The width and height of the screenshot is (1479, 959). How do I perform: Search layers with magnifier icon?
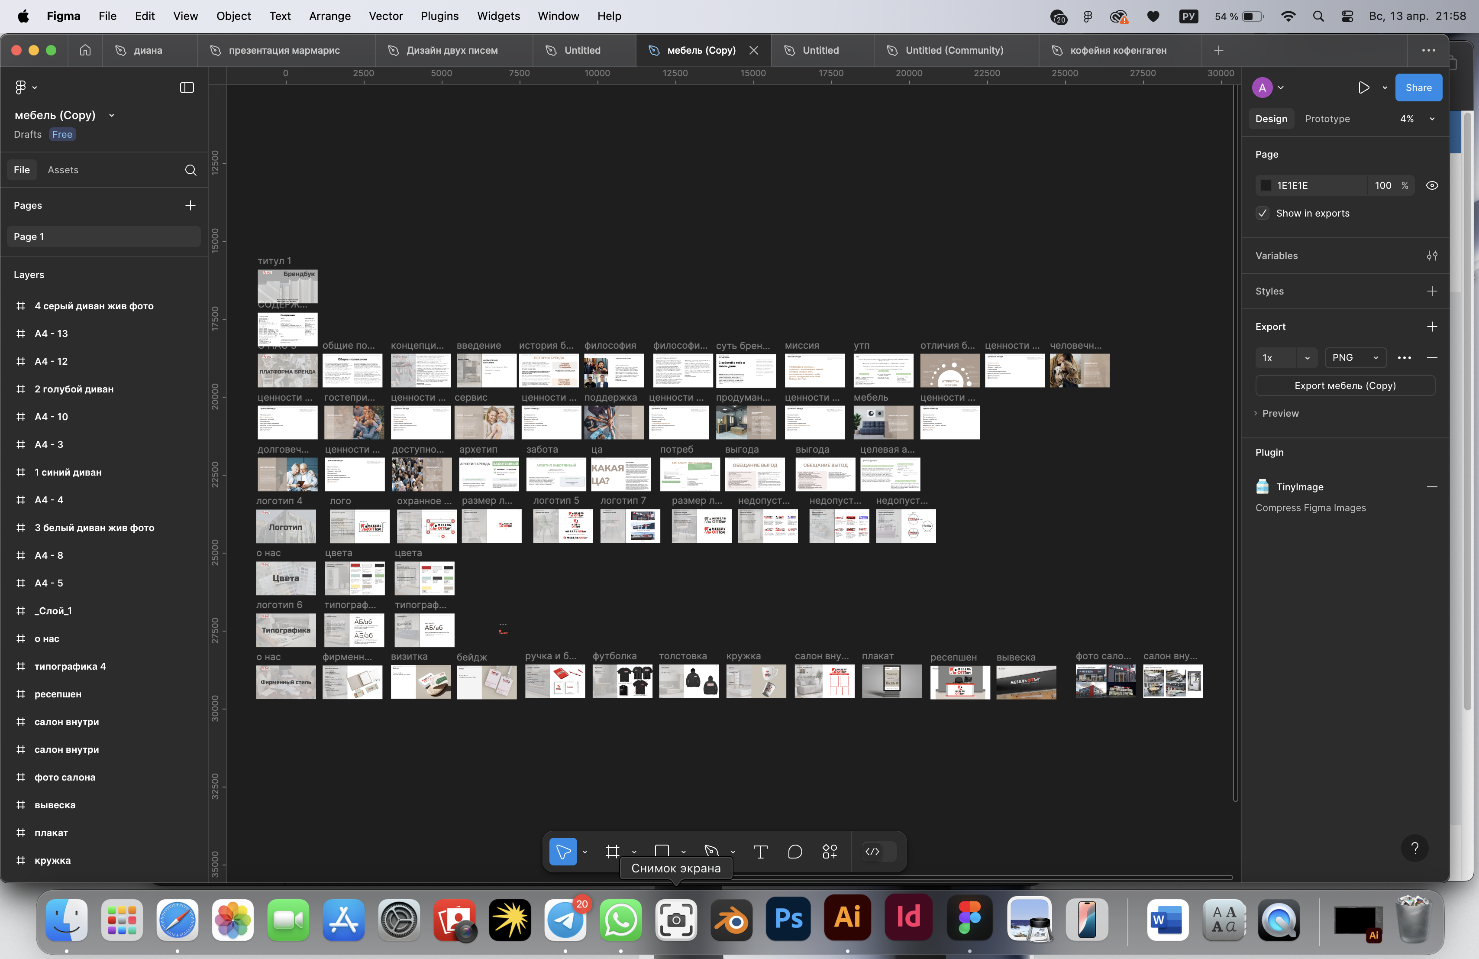(191, 170)
